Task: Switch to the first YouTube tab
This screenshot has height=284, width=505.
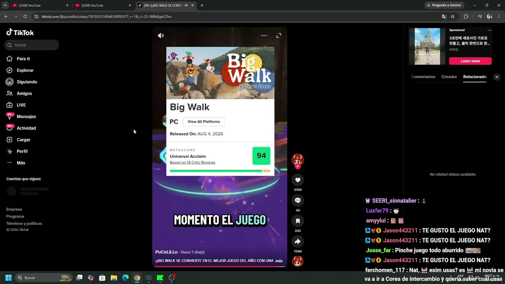Action: tap(40, 6)
